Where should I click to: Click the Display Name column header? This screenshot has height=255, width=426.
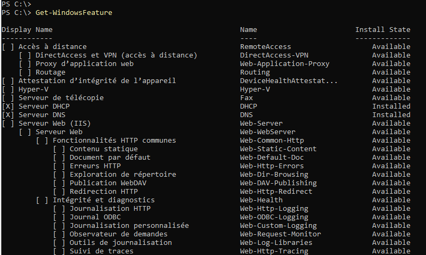[x=27, y=30]
